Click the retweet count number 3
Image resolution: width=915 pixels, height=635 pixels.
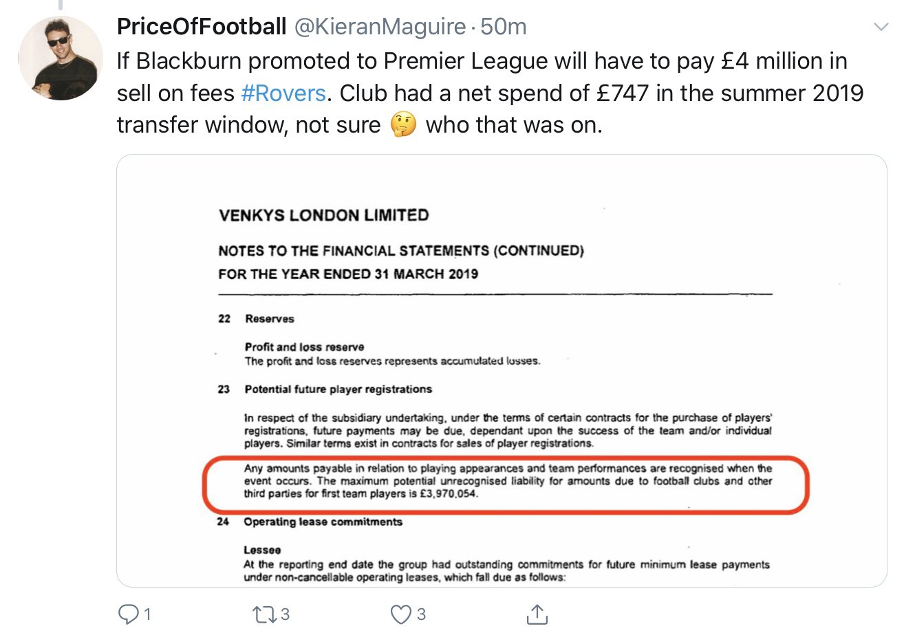(x=284, y=614)
